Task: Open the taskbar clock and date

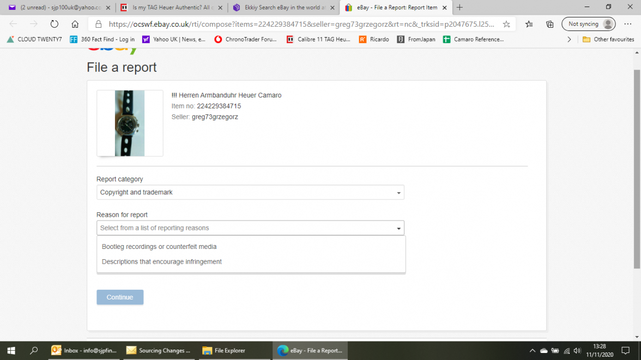Action: (600, 351)
